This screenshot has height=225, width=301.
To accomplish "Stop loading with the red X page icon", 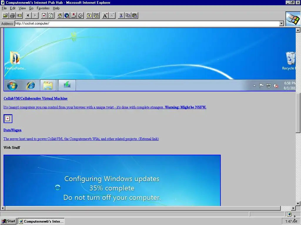I will tap(44, 16).
